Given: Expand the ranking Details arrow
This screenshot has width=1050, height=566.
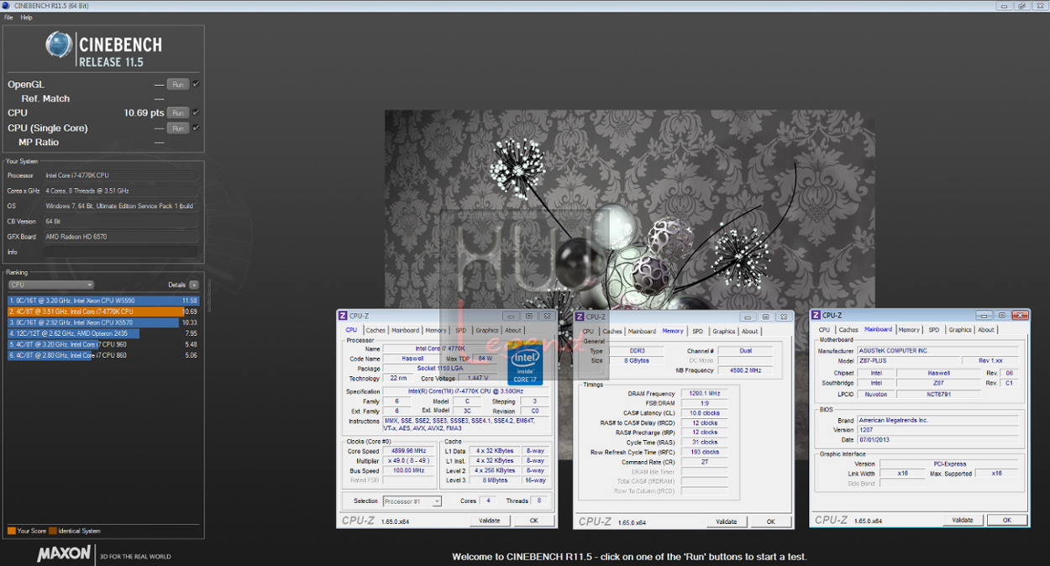Looking at the screenshot, I should (x=194, y=285).
